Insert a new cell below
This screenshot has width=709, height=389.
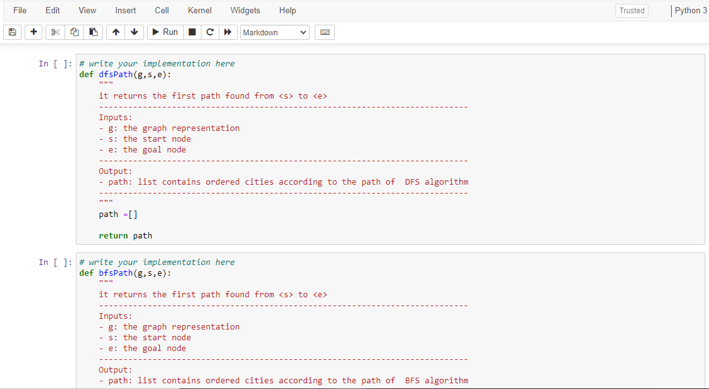click(x=33, y=32)
